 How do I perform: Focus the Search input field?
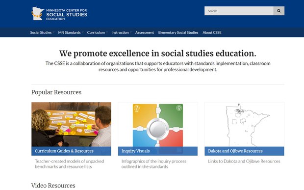coord(239,11)
